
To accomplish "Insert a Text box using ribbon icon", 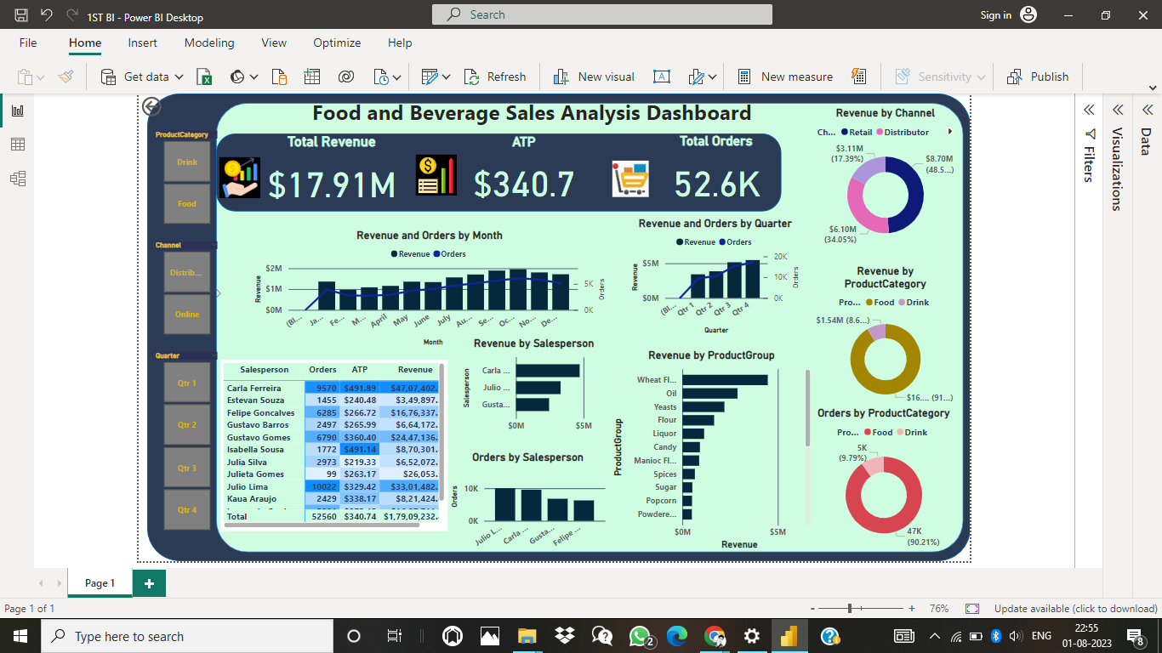I will tap(662, 77).
